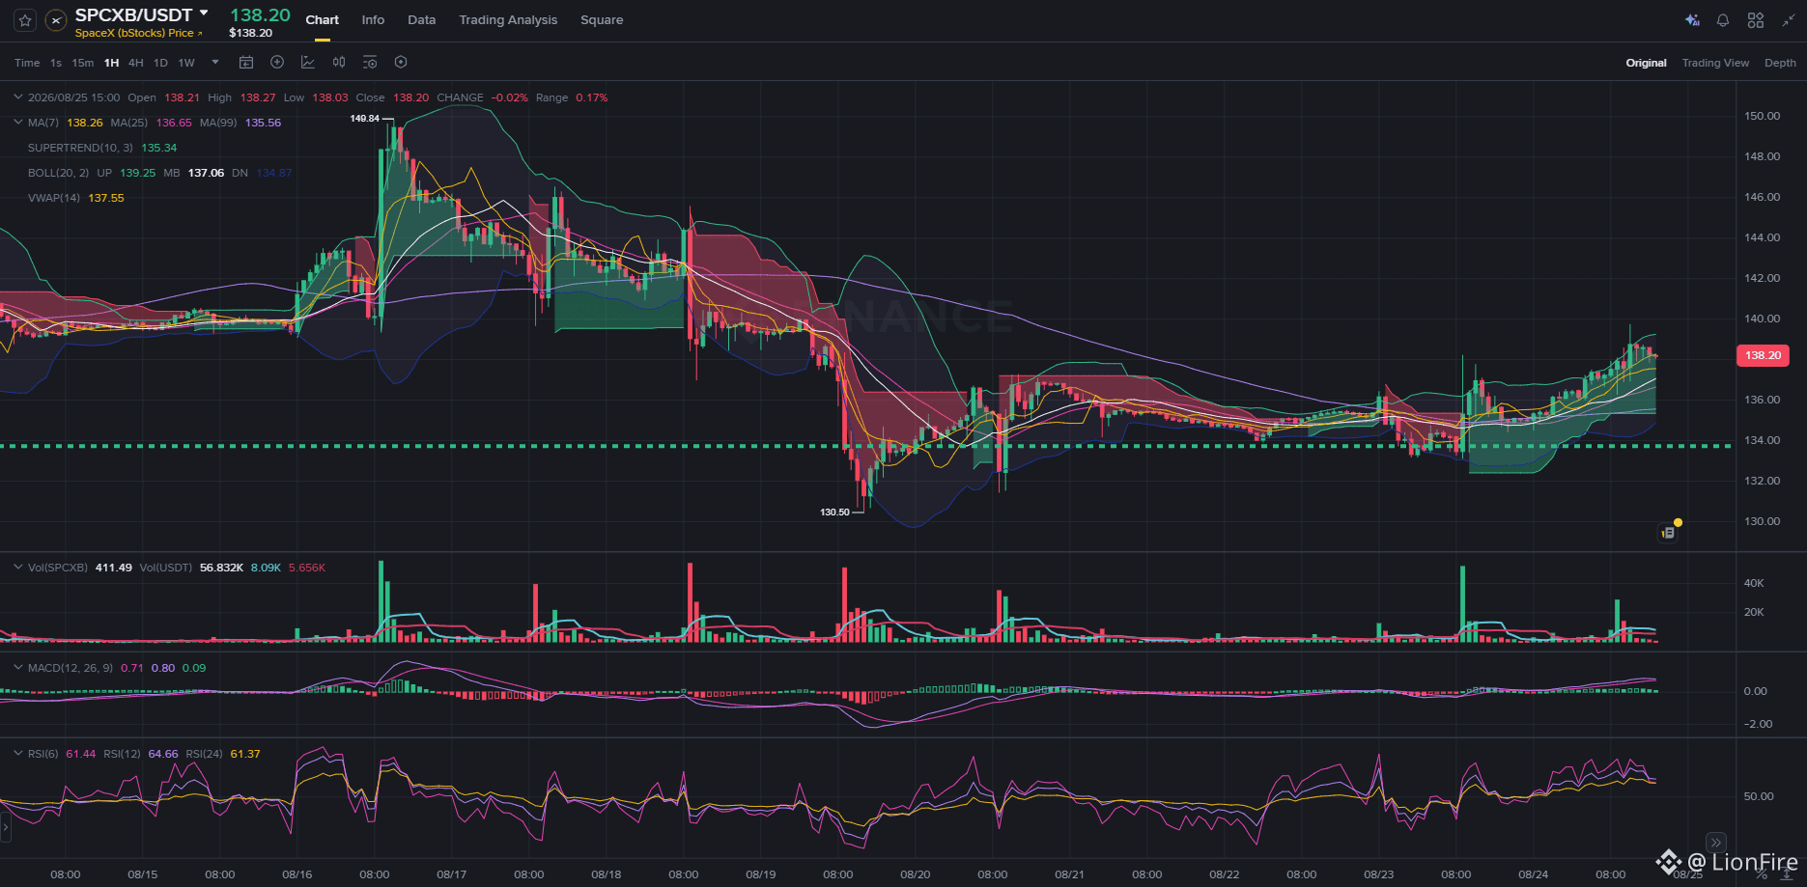This screenshot has width=1807, height=887.
Task: Click the 08/20 date on the time axis
Action: [x=915, y=874]
